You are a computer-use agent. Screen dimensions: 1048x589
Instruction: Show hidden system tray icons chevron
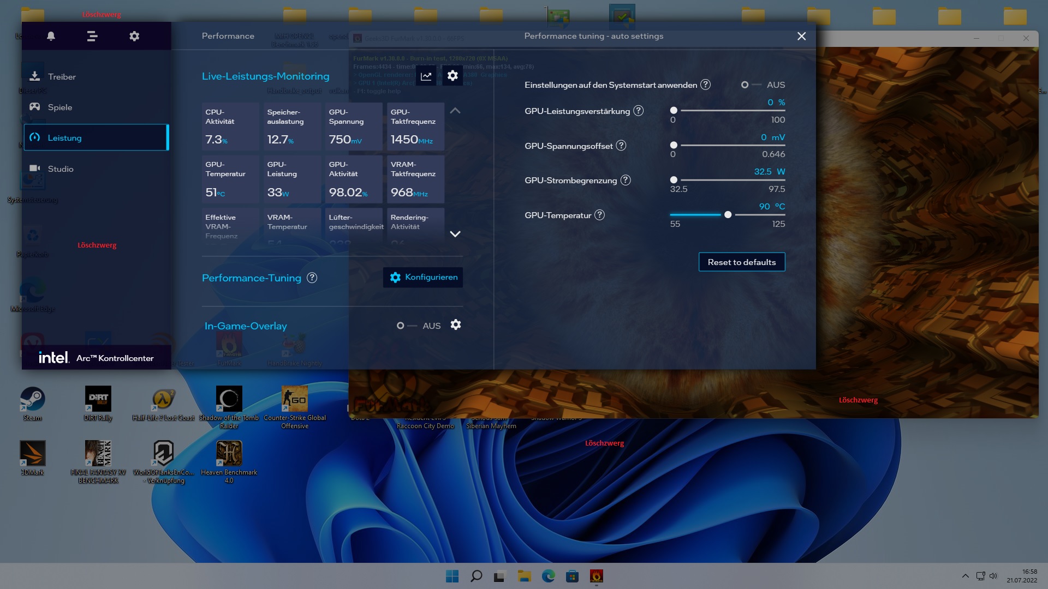click(965, 576)
